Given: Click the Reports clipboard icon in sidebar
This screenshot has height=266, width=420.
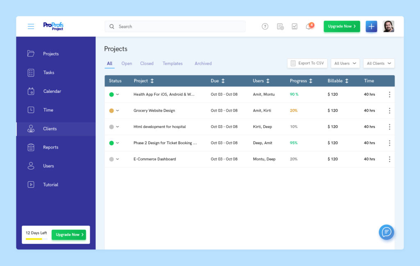Looking at the screenshot, I should tap(31, 147).
